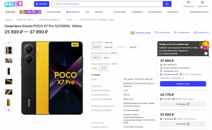
Task: Select 512 Гб storage option
Action: [107, 58]
